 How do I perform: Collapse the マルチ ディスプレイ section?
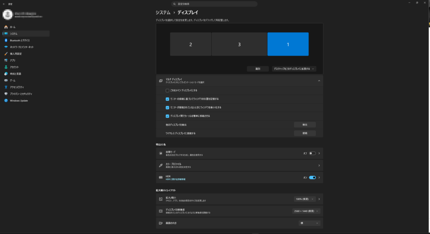(319, 81)
